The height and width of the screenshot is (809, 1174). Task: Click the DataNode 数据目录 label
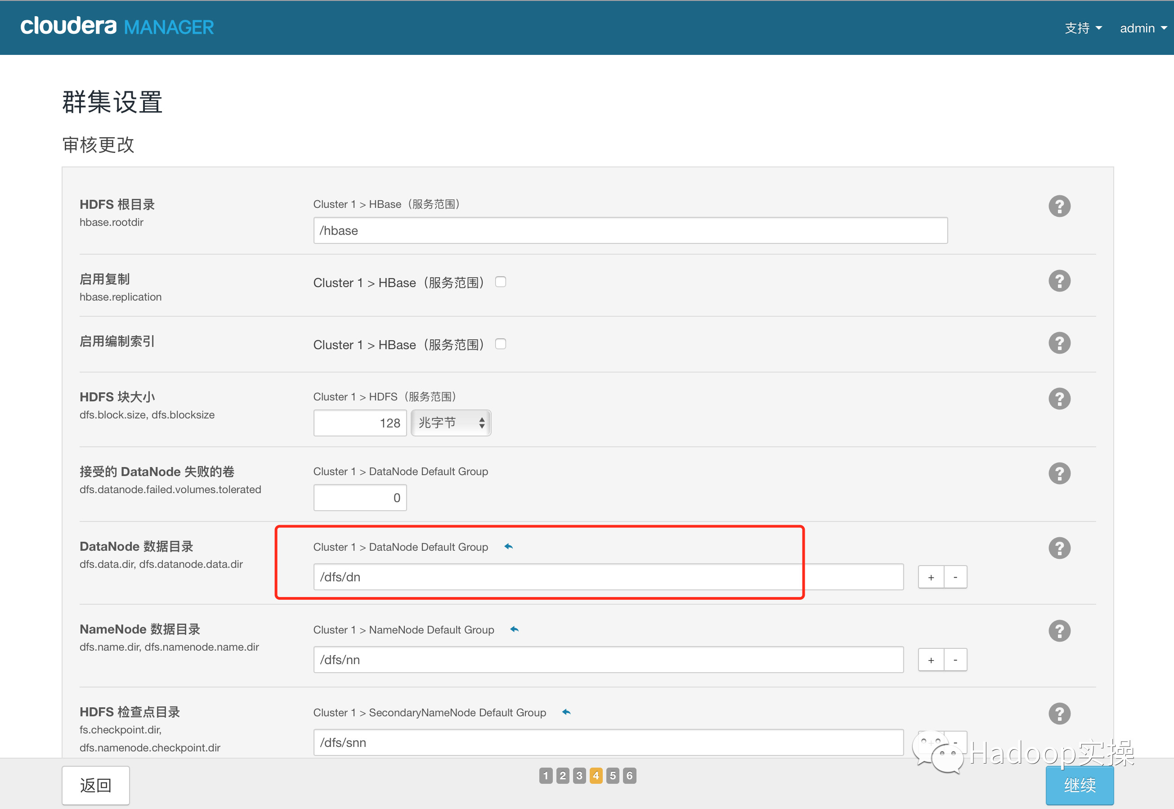click(136, 546)
